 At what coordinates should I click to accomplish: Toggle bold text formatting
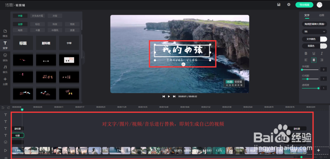pyautogui.click(x=306, y=53)
